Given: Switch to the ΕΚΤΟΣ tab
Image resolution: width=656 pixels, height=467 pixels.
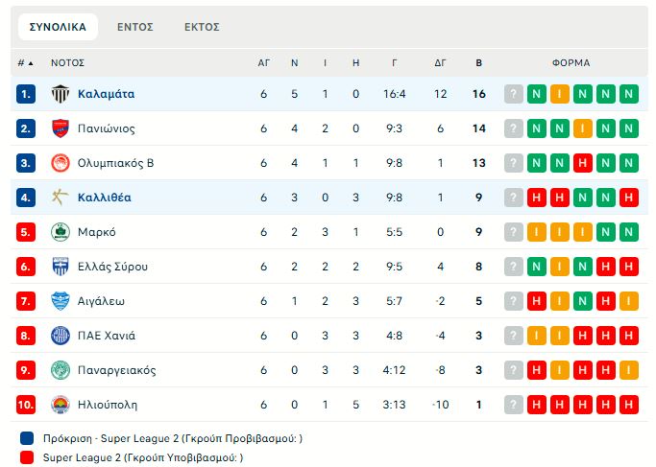Looking at the screenshot, I should [202, 27].
